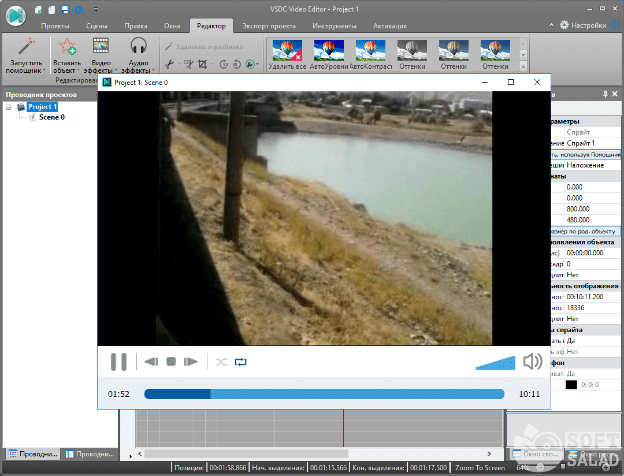
Task: Expand the Запустить помощник dropdown arrow
Action: pos(44,70)
